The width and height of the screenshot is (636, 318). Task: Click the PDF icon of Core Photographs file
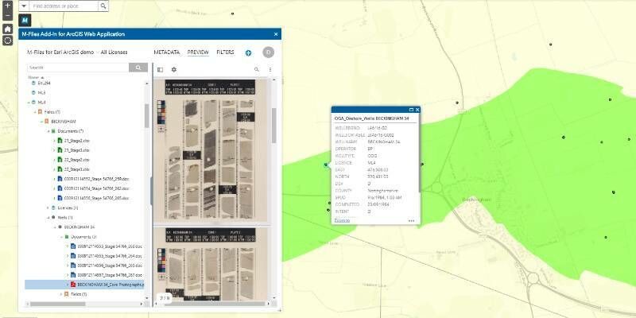[x=73, y=285]
